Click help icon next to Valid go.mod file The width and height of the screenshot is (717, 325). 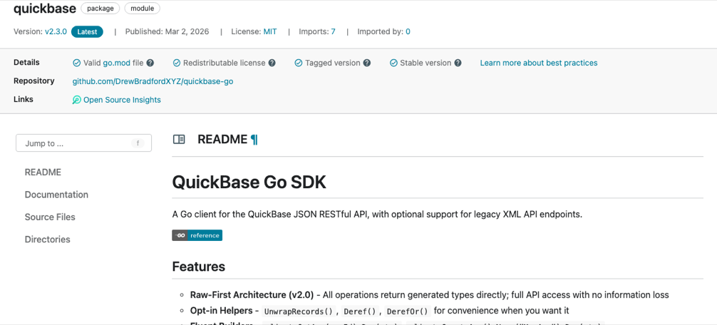click(x=150, y=63)
